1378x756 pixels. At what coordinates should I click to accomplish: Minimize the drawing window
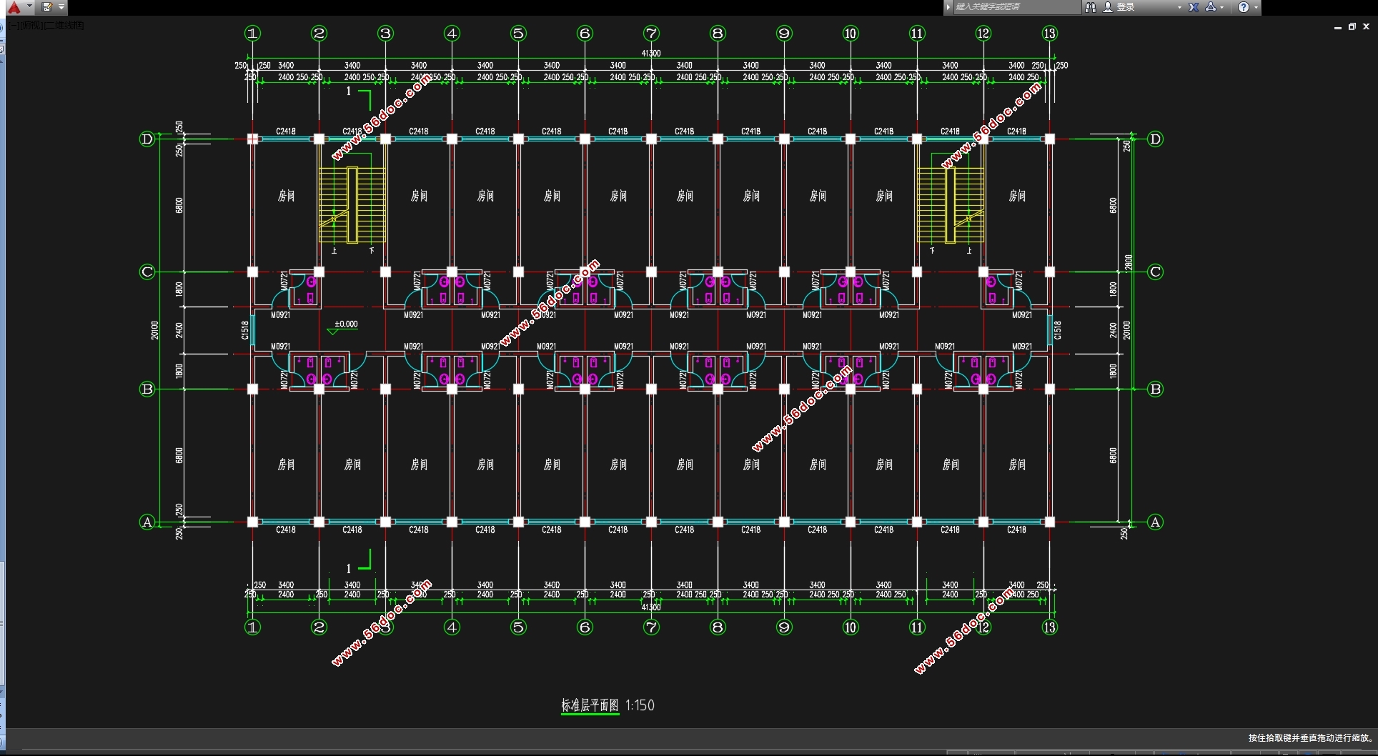coord(1337,26)
